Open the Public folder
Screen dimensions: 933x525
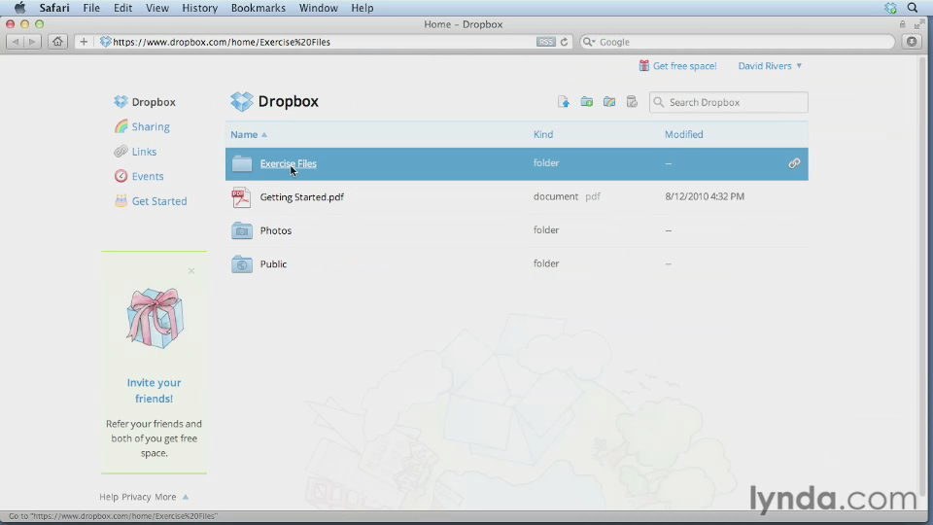[273, 263]
